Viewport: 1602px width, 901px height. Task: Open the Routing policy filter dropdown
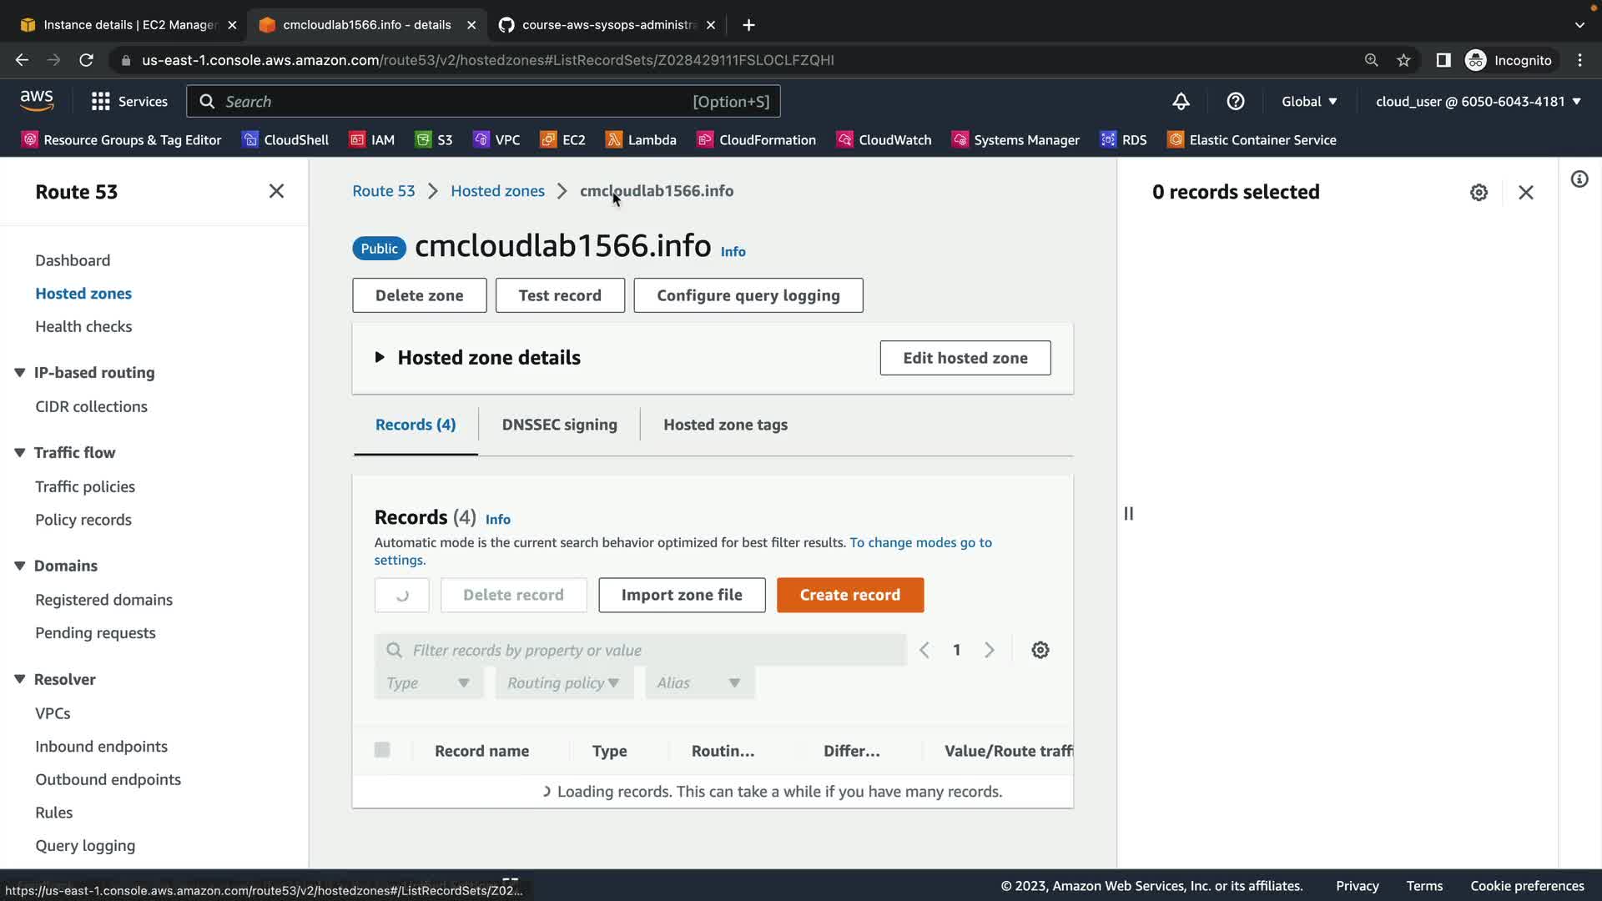click(563, 683)
